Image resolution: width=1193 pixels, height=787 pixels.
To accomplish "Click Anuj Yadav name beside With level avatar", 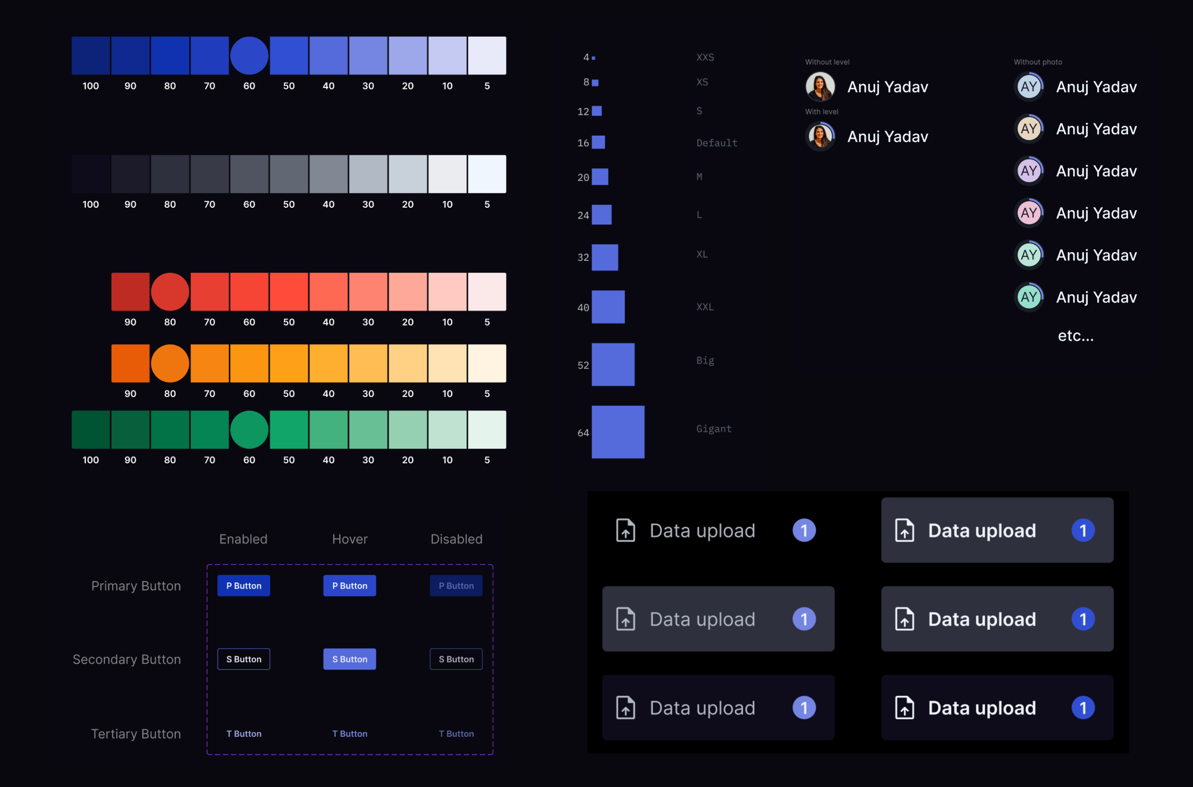I will (888, 137).
